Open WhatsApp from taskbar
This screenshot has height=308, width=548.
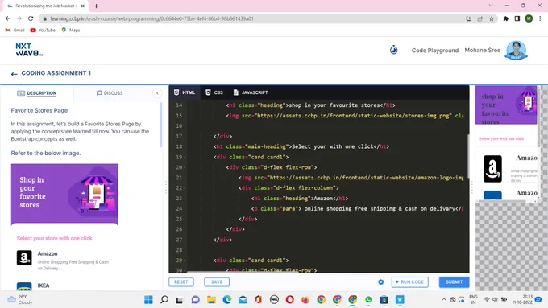click(x=368, y=300)
